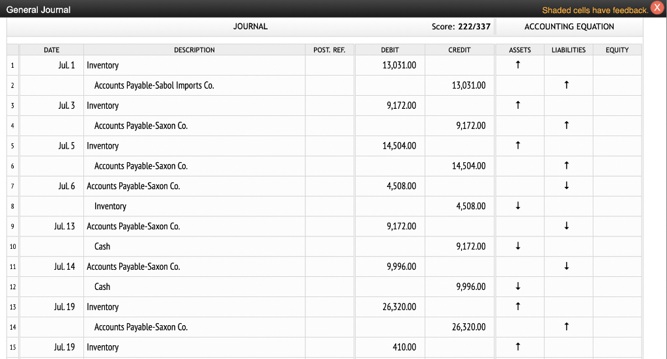Viewport: 667px width, 359px height.
Task: Select the date cell 'Jul. 14'
Action: pyautogui.click(x=64, y=266)
